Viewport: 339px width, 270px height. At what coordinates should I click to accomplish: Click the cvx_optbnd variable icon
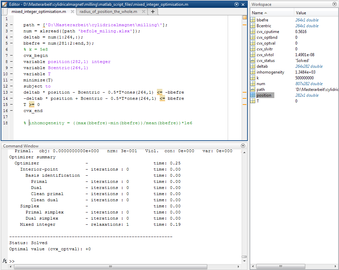(x=253, y=37)
